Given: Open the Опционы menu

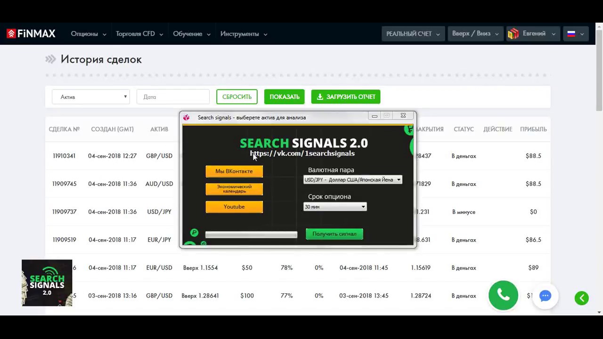Looking at the screenshot, I should tap(89, 34).
